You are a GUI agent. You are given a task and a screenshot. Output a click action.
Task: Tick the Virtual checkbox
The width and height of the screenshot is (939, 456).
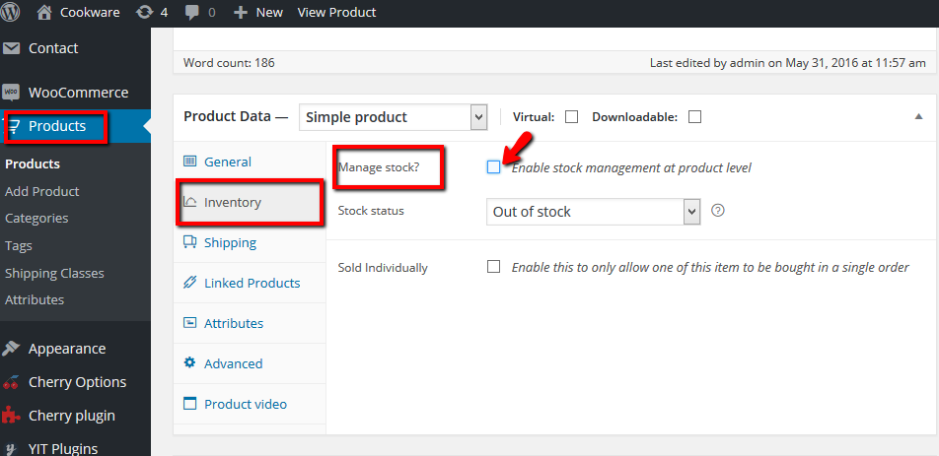(x=571, y=117)
